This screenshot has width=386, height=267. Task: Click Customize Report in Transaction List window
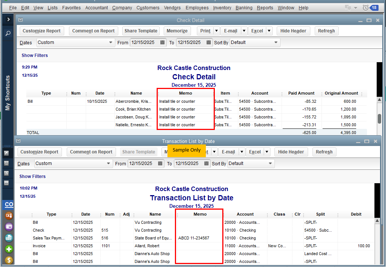point(40,152)
